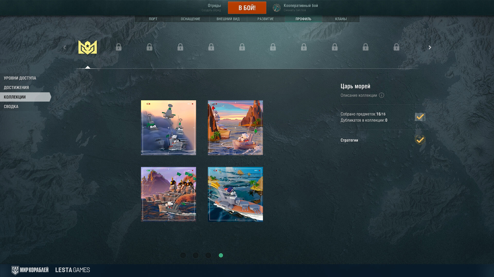Select Коллекции in sidebar
Viewport: 494px width, 277px height.
coord(25,97)
